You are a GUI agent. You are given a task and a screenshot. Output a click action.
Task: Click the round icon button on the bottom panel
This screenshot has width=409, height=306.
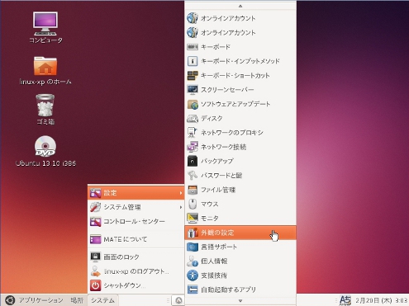click(178, 300)
